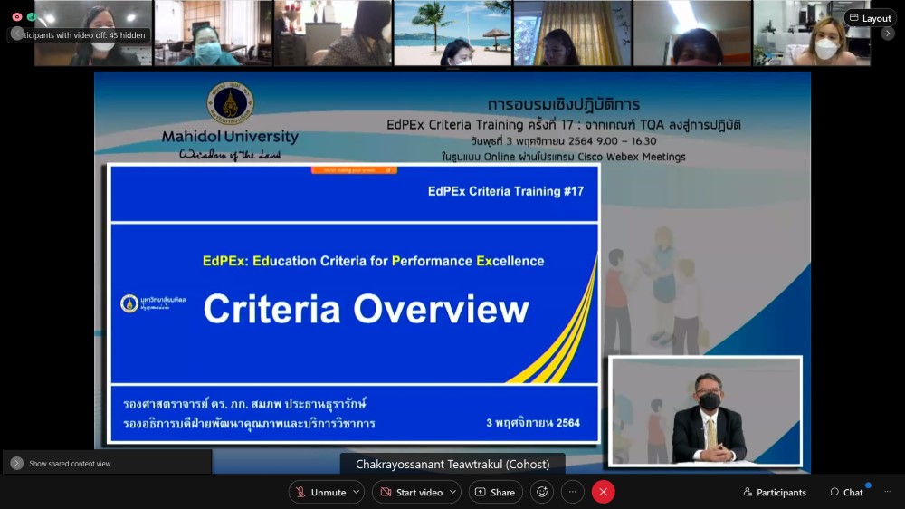Image resolution: width=905 pixels, height=509 pixels.
Task: Expand video options arrow next to Start video
Action: click(x=452, y=492)
